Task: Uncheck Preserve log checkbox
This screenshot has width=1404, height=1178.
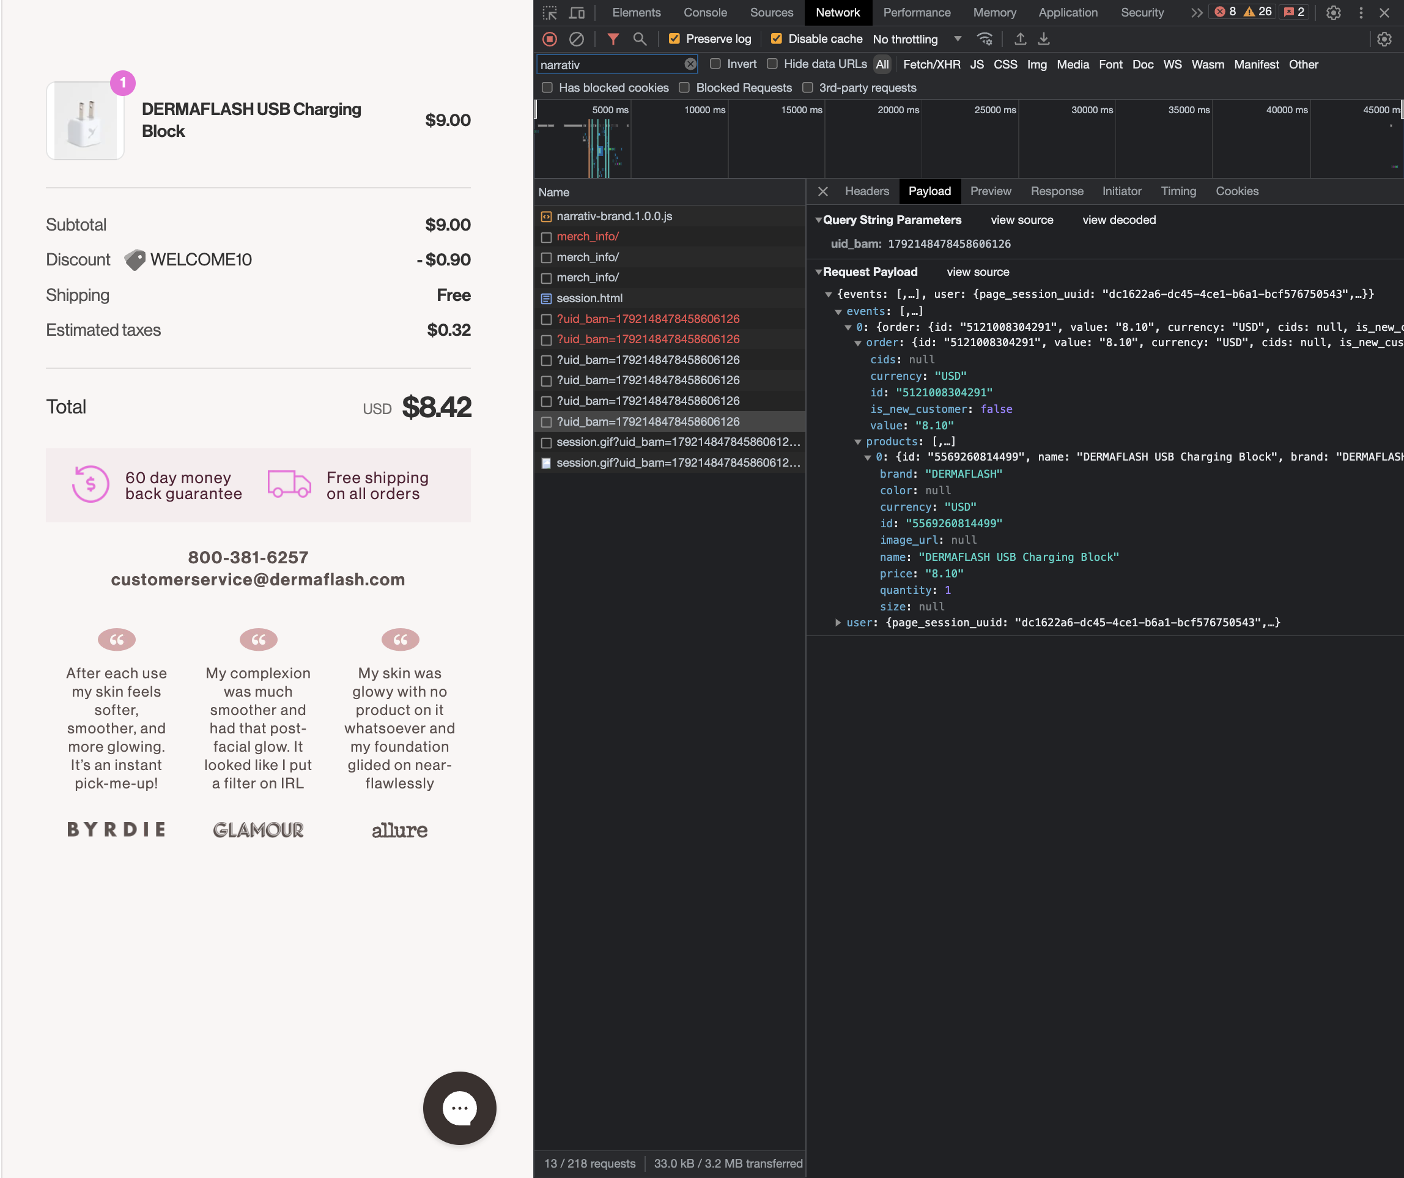Action: (674, 39)
